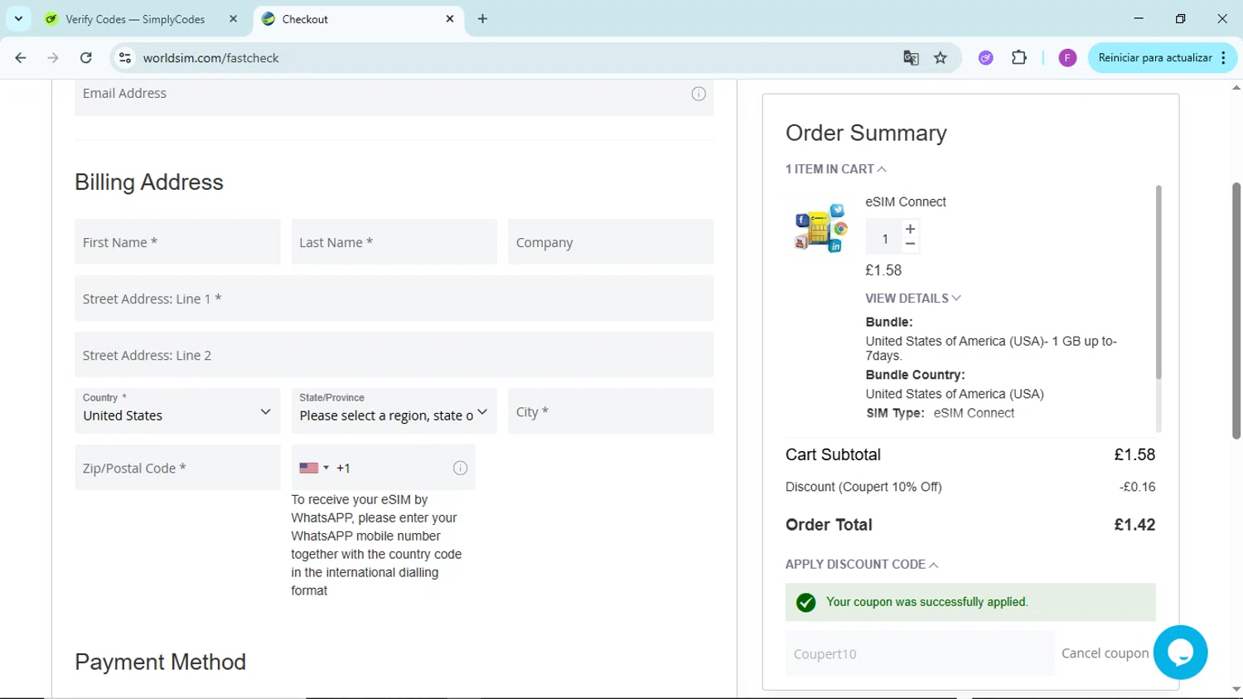1243x699 pixels.
Task: Click the First Name field
Action: pyautogui.click(x=177, y=242)
